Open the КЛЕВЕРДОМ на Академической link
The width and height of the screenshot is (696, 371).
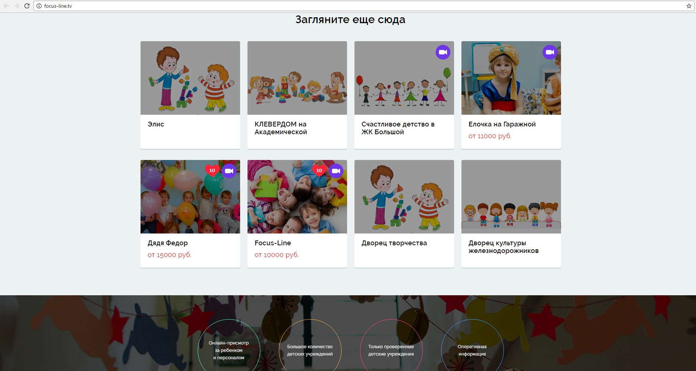[280, 128]
